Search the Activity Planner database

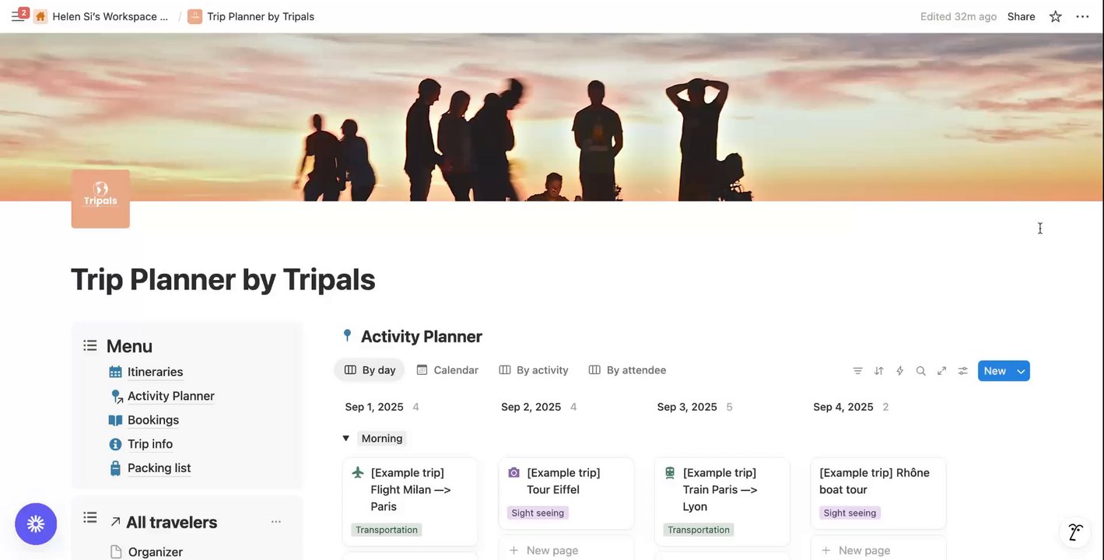coord(920,371)
